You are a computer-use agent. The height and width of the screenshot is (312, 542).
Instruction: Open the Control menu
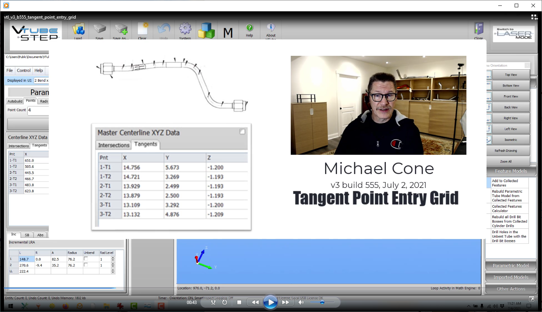pos(24,70)
